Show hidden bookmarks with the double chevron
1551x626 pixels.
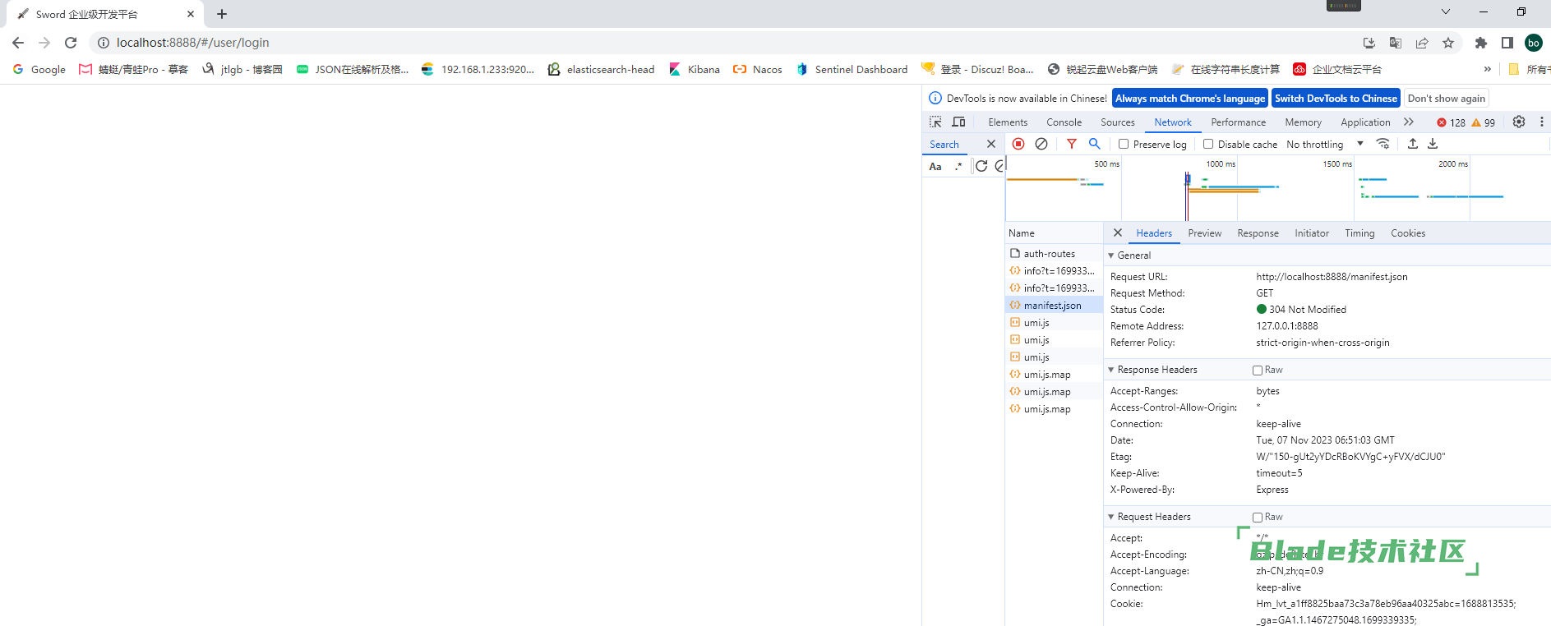1487,69
